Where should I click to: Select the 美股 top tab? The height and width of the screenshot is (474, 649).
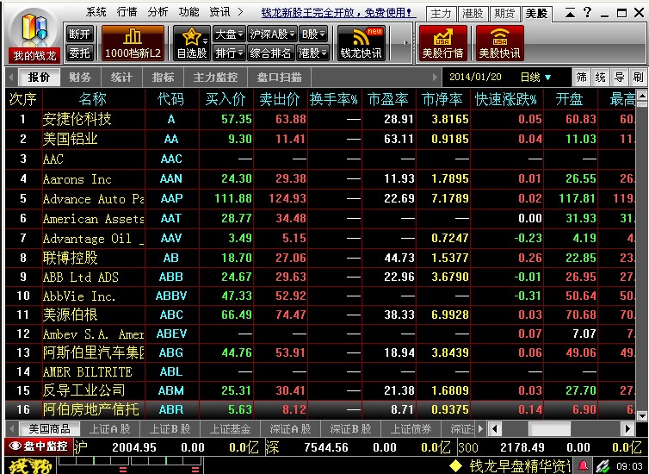(x=537, y=14)
